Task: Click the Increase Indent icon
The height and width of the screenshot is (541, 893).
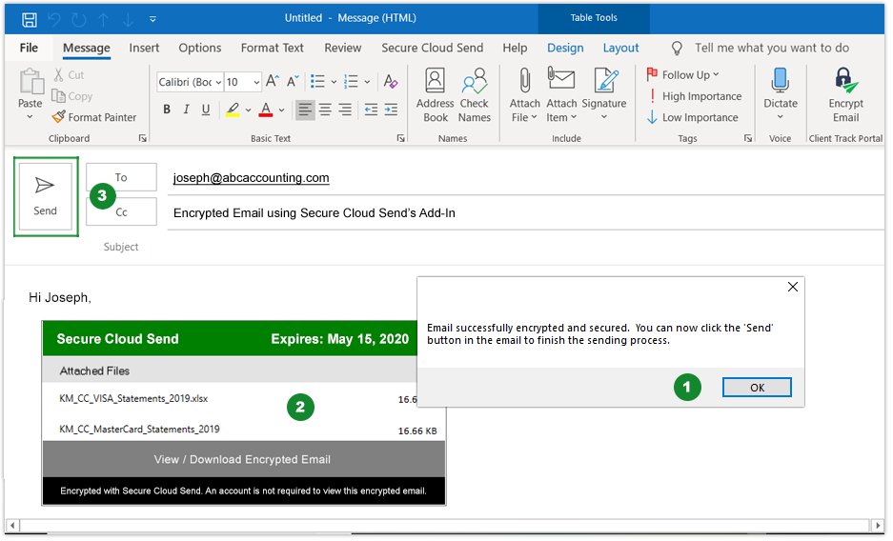Action: pyautogui.click(x=391, y=110)
